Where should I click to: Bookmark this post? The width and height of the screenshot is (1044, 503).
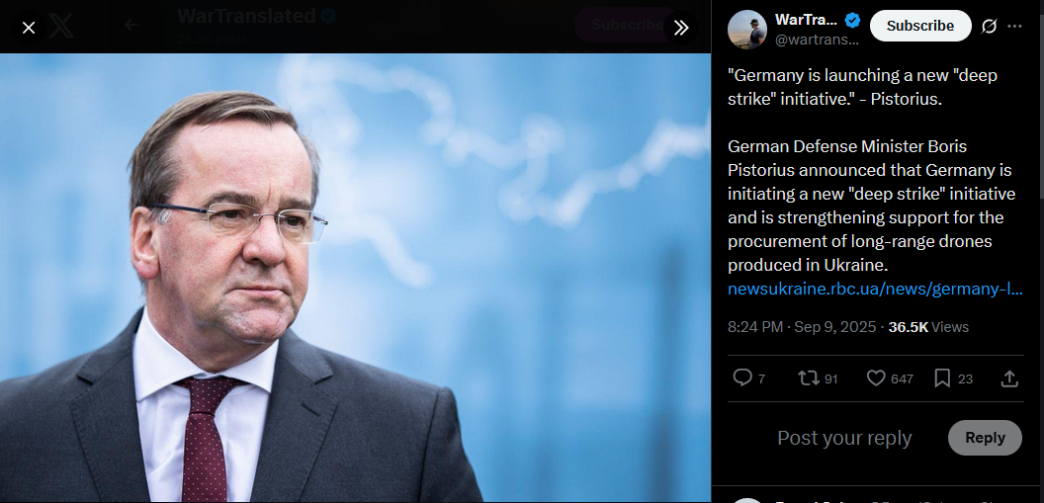[942, 378]
